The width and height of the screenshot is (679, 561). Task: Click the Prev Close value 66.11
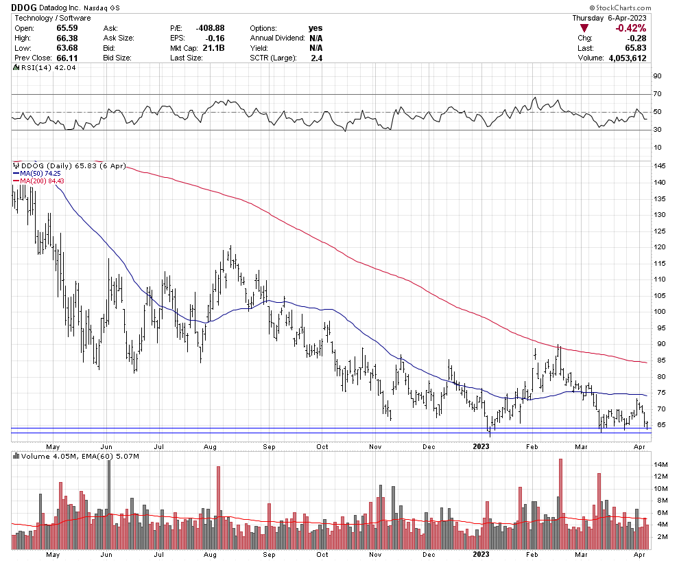tap(67, 58)
